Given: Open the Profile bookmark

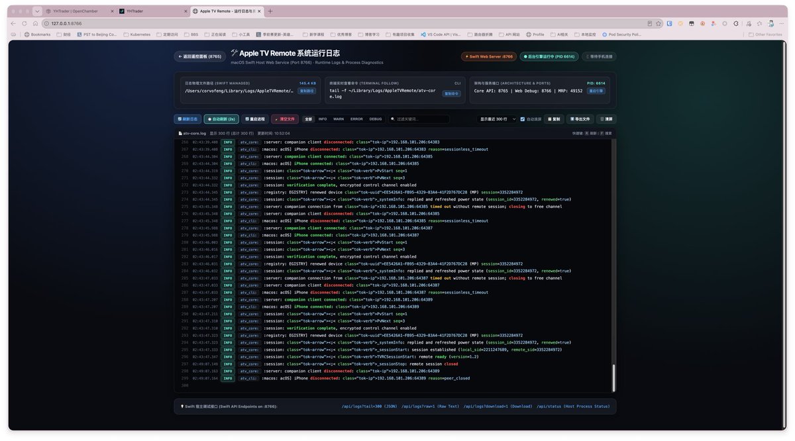Looking at the screenshot, I should coord(535,34).
